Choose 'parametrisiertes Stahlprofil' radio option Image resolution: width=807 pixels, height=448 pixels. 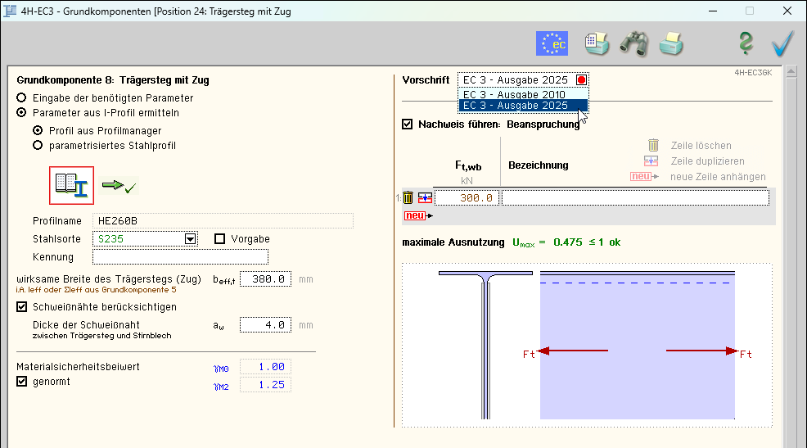pyautogui.click(x=38, y=146)
